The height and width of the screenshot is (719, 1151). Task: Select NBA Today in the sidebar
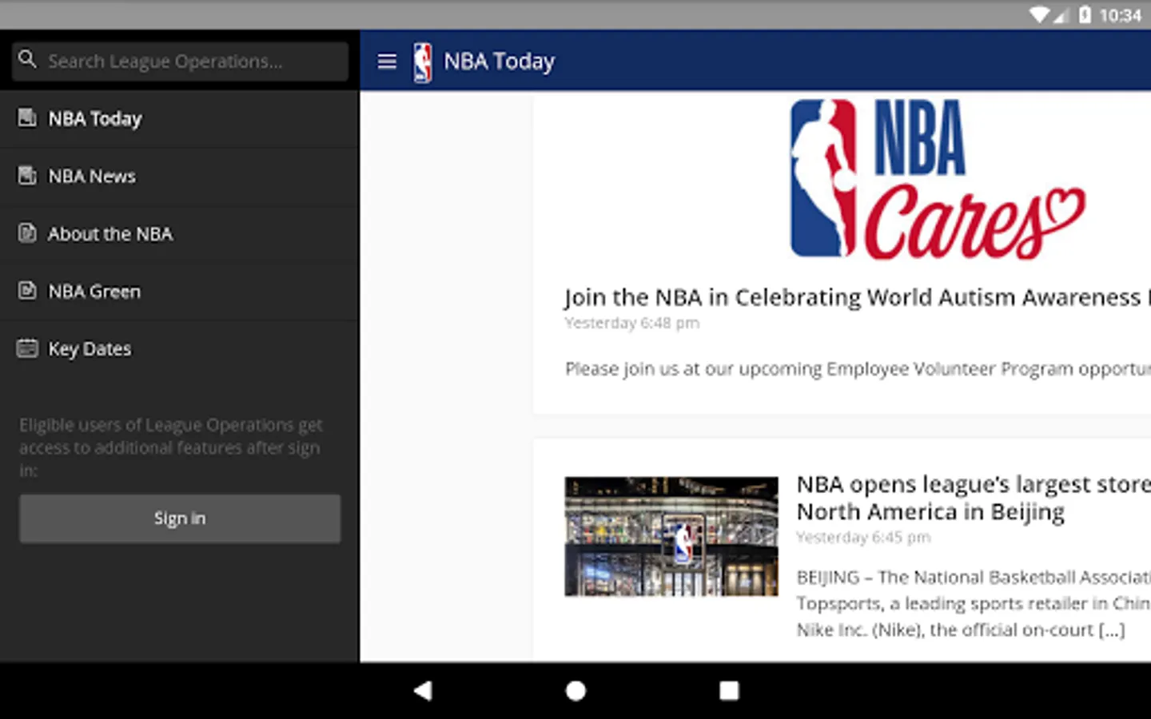pos(180,119)
